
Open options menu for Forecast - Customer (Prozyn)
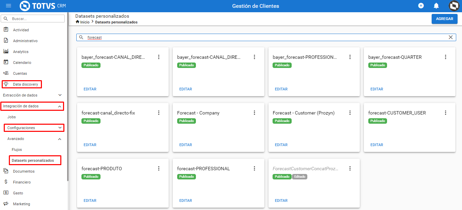click(x=350, y=113)
